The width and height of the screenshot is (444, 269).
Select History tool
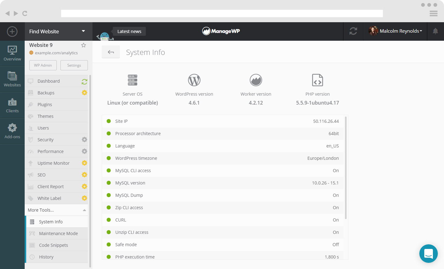[57, 257]
